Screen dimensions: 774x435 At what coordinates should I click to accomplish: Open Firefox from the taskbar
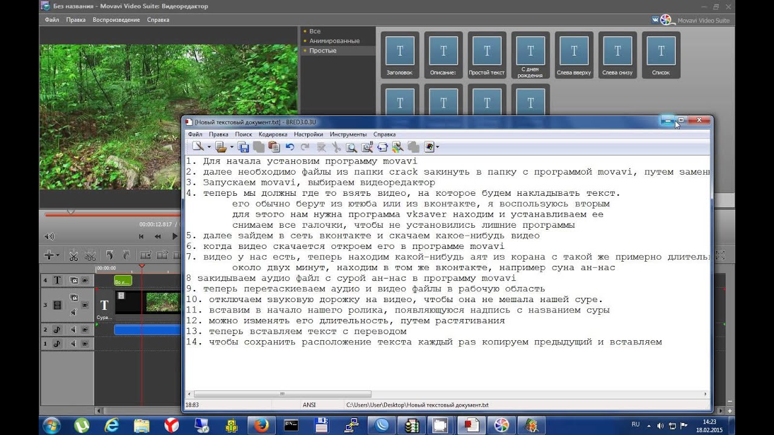(x=262, y=425)
